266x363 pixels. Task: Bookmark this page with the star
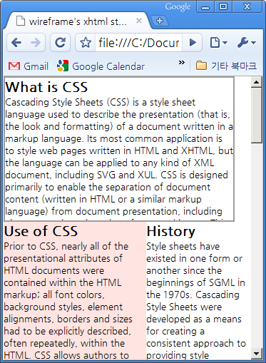(86, 43)
